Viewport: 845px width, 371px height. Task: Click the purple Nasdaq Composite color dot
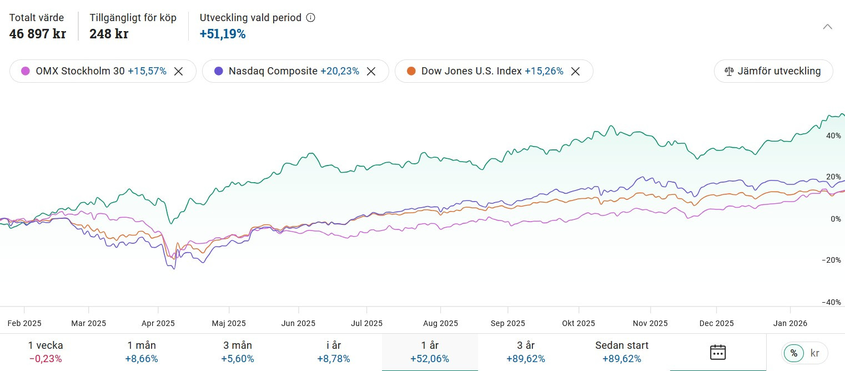pos(218,71)
